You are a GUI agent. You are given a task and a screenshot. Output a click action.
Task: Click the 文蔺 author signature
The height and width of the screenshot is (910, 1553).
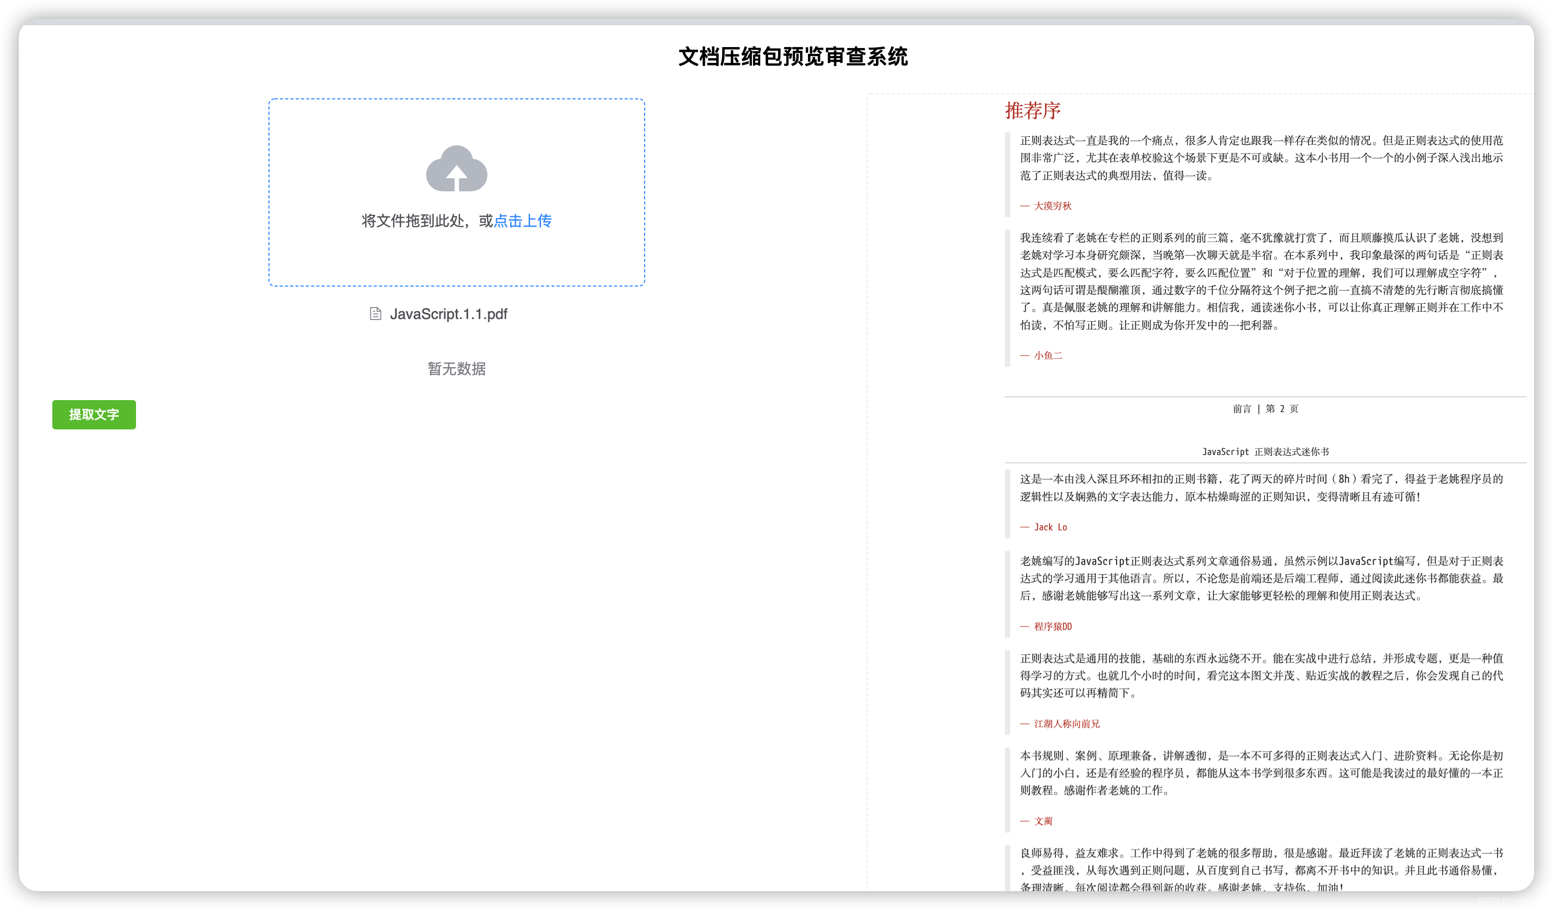point(1043,821)
